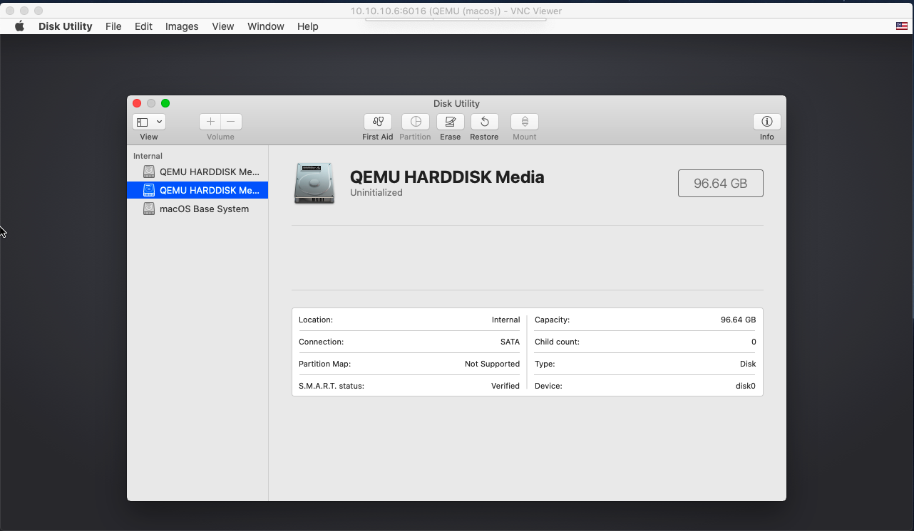Click the Child count value 0
Screen dimensions: 914x531
click(x=754, y=342)
